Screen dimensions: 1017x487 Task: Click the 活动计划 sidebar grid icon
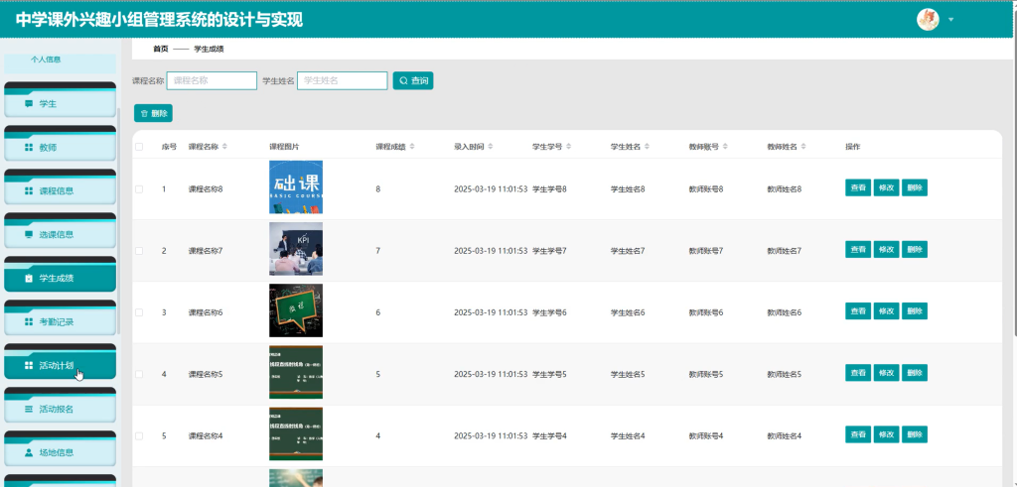point(29,365)
